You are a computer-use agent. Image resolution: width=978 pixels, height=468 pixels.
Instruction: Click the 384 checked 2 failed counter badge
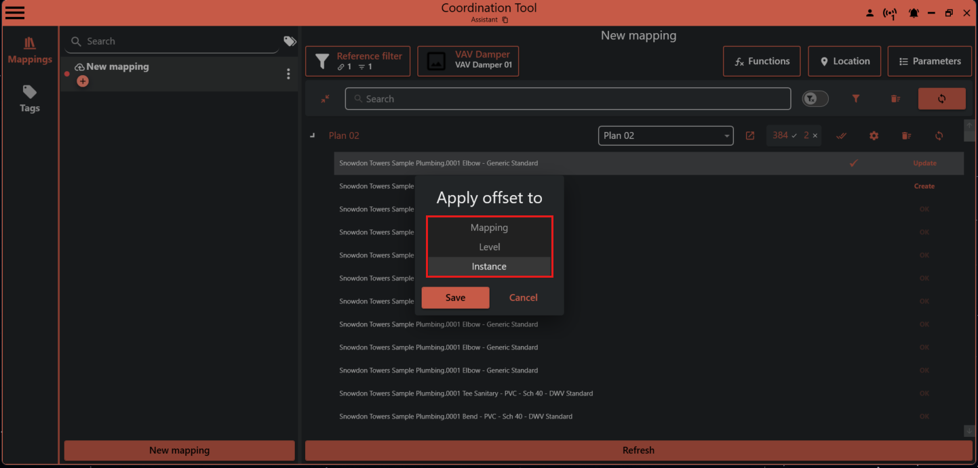point(794,135)
